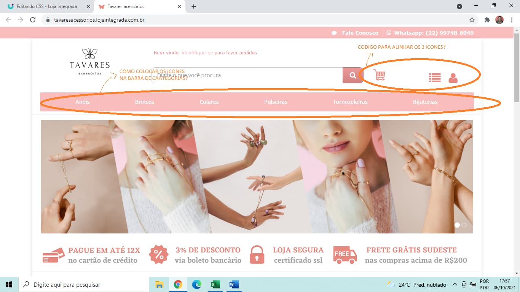Show hidden system tray icons
The width and height of the screenshot is (520, 292).
pos(455,284)
